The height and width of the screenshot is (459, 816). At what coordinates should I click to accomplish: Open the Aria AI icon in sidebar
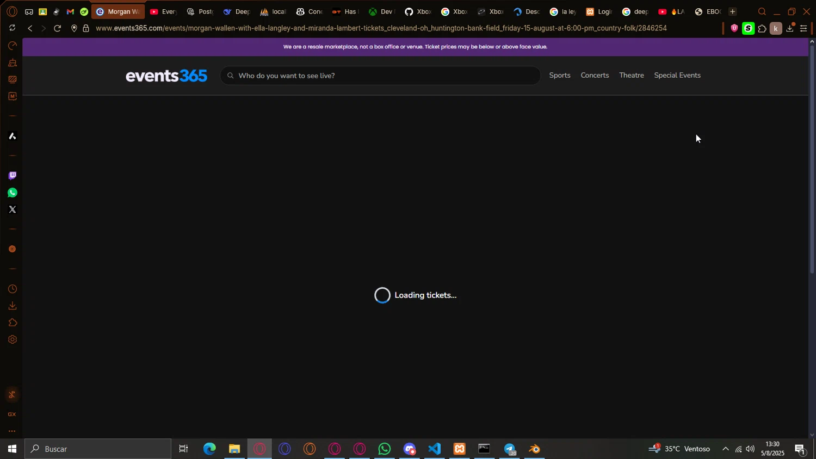pyautogui.click(x=12, y=136)
